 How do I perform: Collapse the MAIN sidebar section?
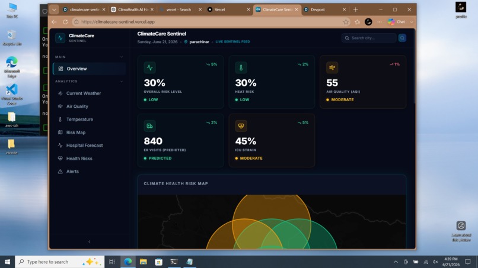tap(122, 57)
